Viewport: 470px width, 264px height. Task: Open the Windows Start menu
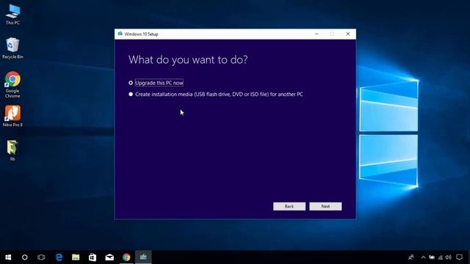8,257
